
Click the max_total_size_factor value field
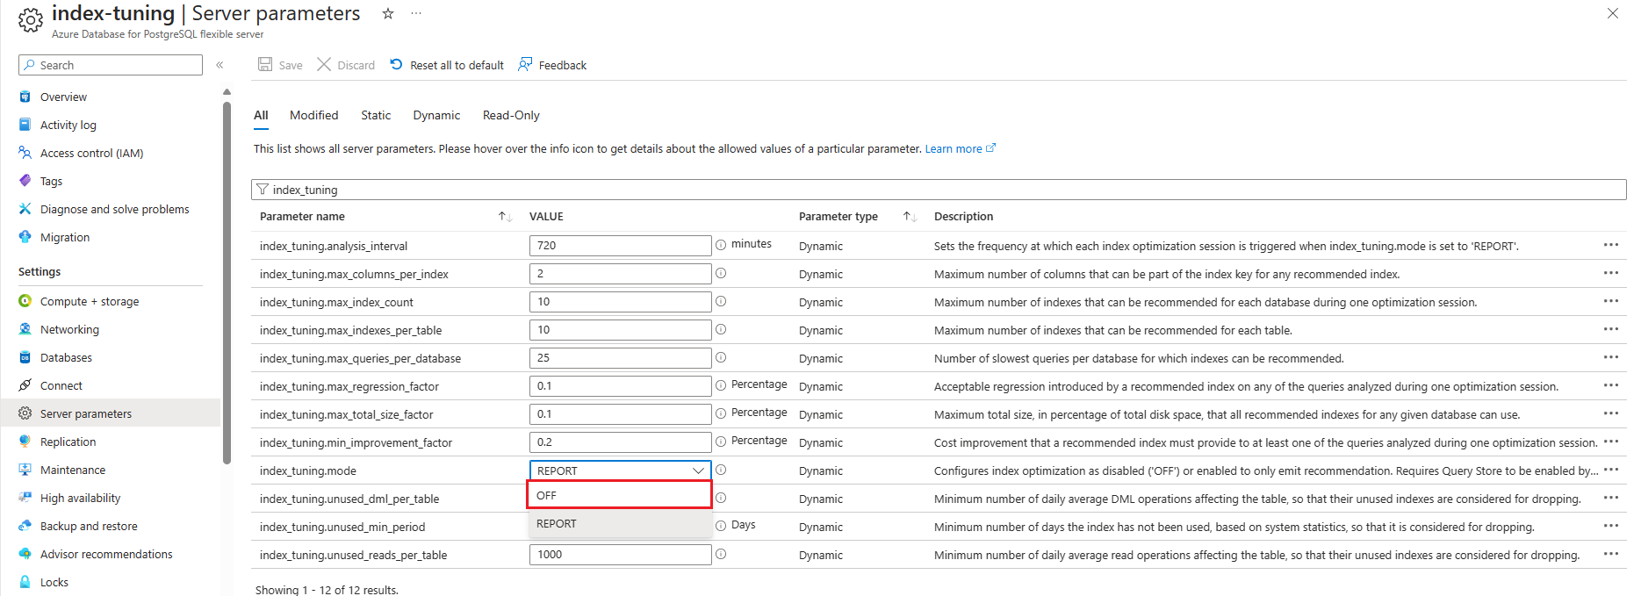click(x=621, y=414)
